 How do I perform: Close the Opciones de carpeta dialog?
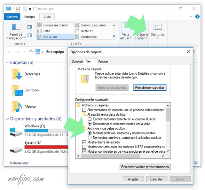coord(188,52)
